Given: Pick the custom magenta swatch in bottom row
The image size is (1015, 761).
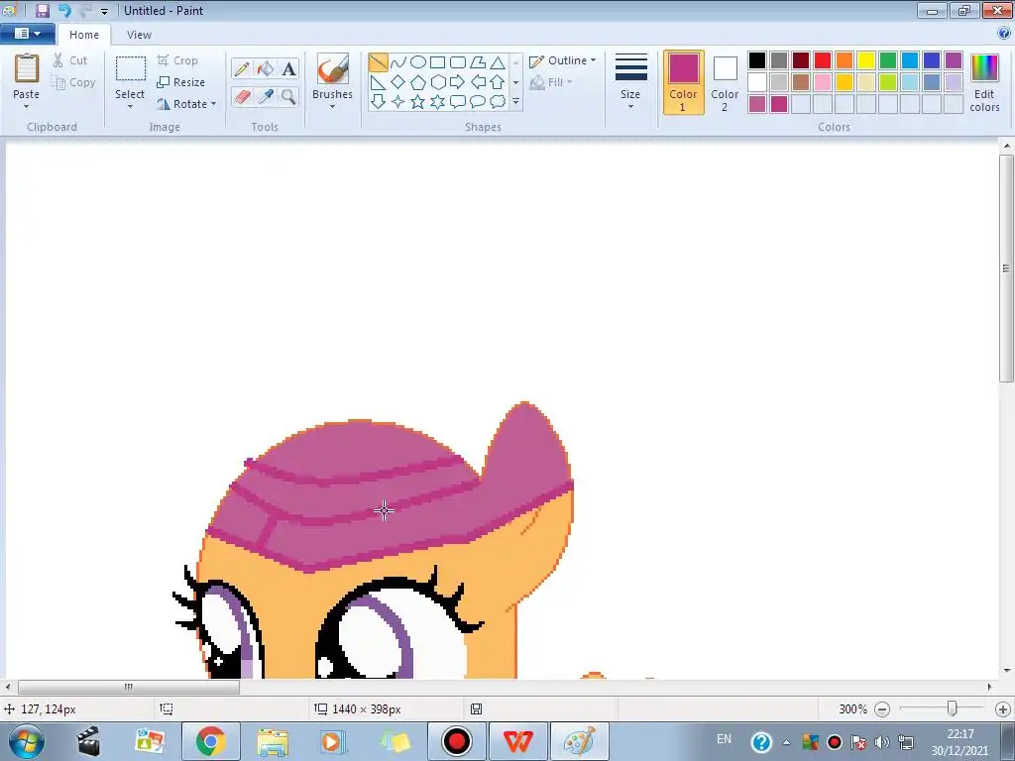Looking at the screenshot, I should tap(779, 104).
